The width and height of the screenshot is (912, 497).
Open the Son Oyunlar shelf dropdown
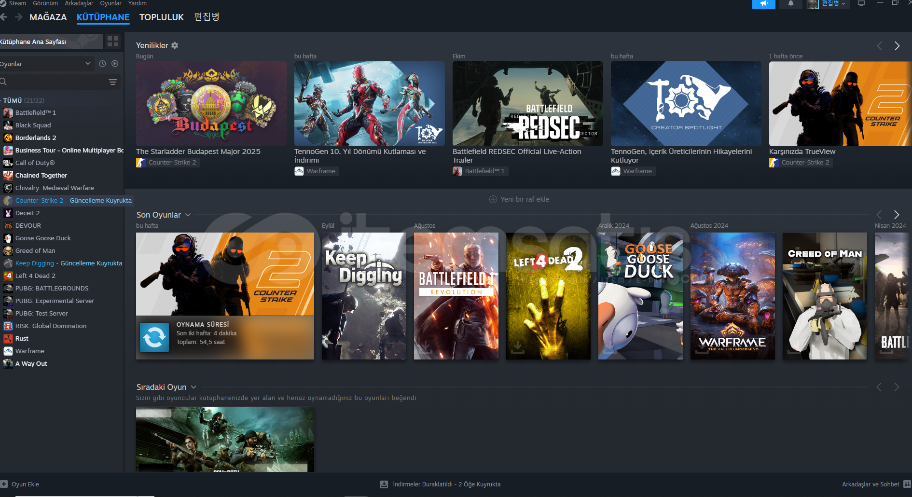click(x=188, y=215)
